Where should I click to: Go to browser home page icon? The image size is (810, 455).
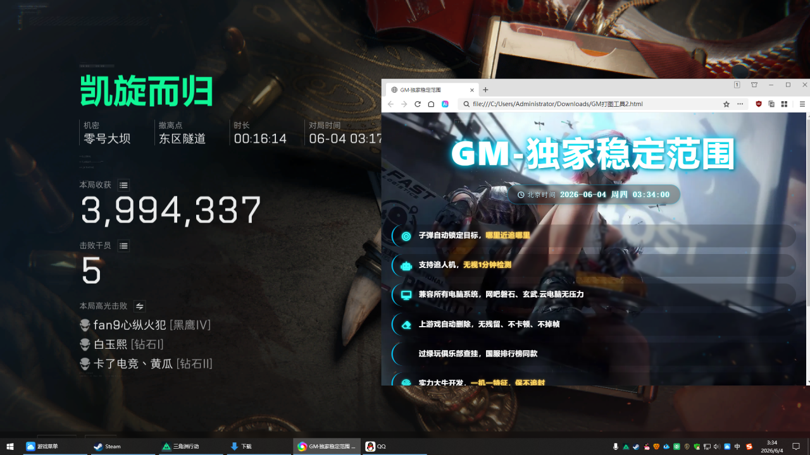(431, 104)
